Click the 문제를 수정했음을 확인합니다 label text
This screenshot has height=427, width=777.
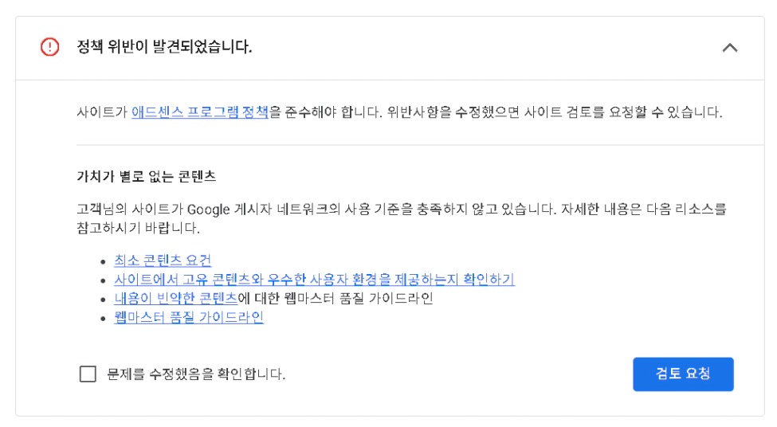pyautogui.click(x=196, y=374)
